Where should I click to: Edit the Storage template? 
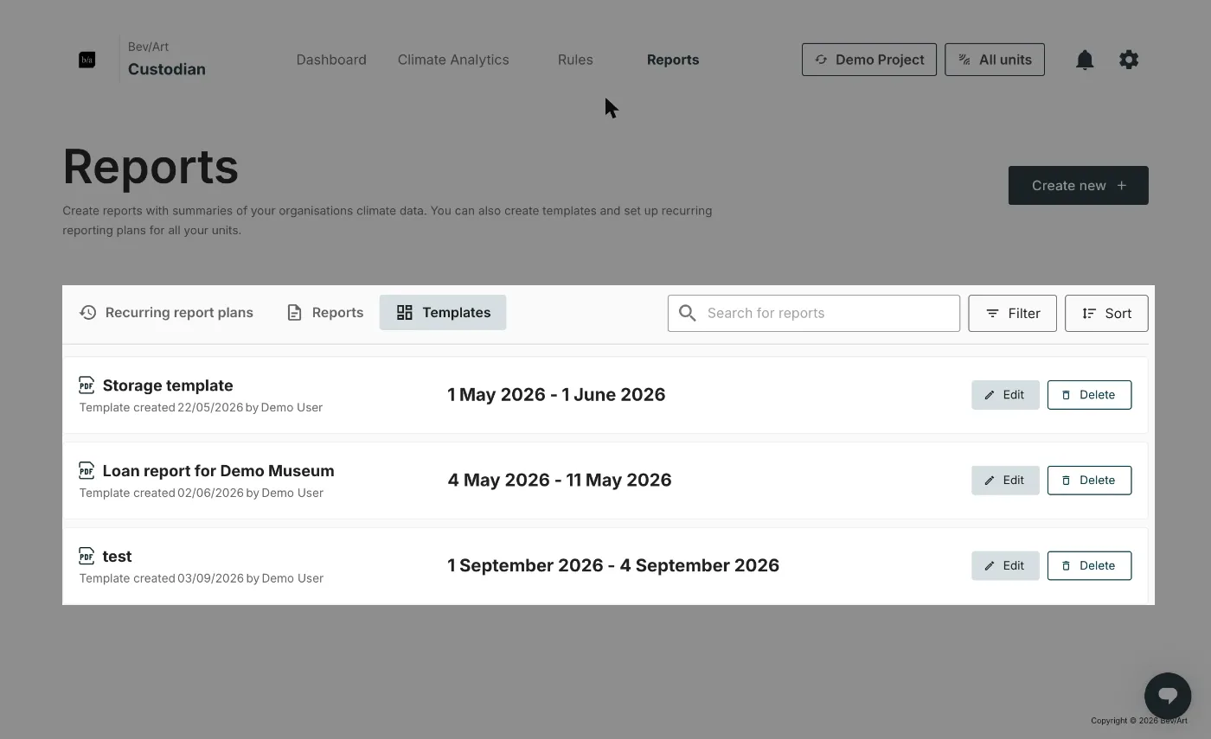point(1005,395)
